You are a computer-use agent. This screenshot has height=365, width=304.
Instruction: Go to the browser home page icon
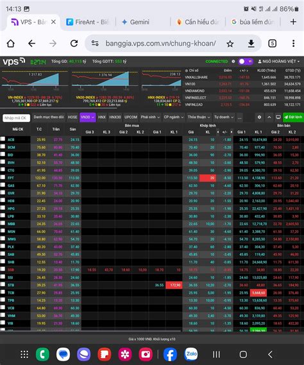click(x=11, y=44)
